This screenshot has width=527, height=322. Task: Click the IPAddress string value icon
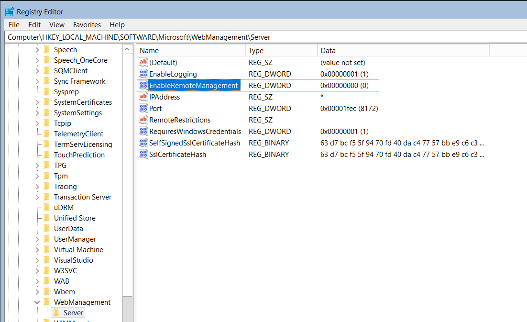coord(143,97)
